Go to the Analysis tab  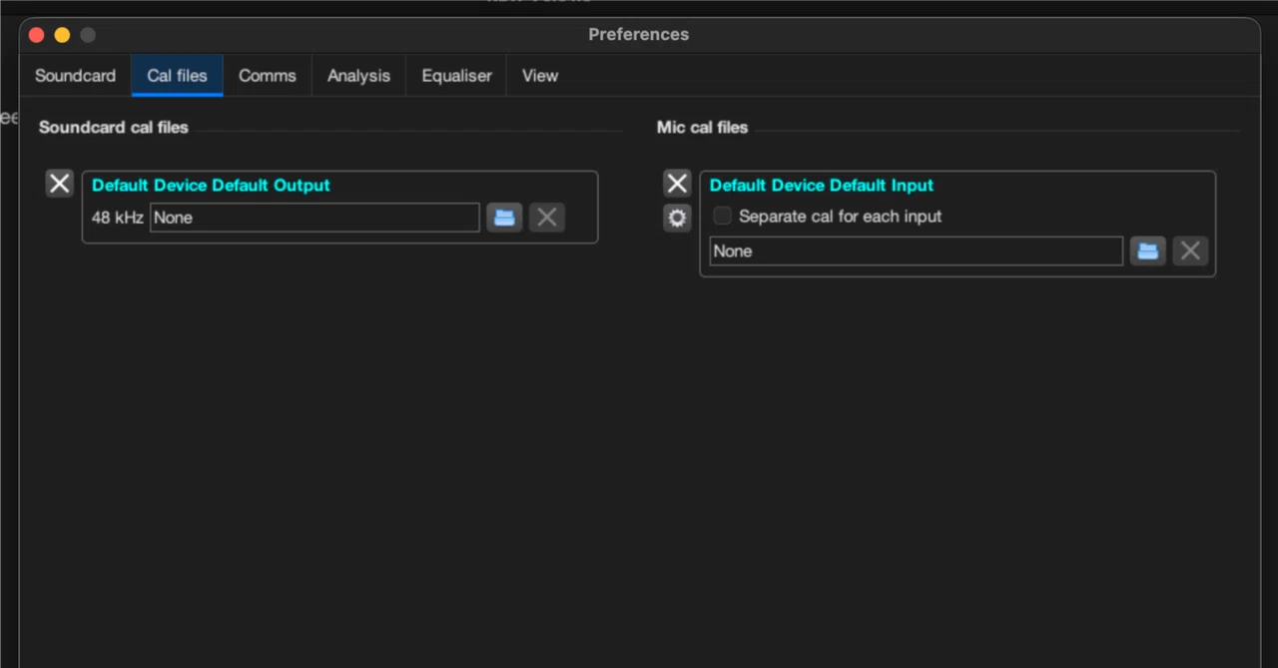coord(358,76)
